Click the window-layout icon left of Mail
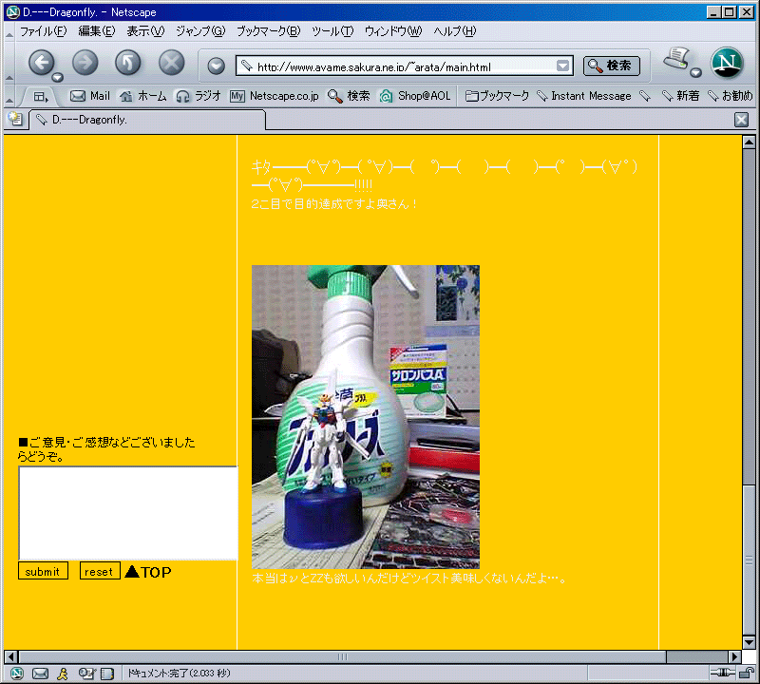760x684 pixels. coord(41,97)
